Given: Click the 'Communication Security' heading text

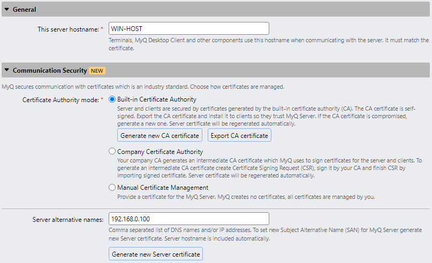Looking at the screenshot, I should pos(50,71).
